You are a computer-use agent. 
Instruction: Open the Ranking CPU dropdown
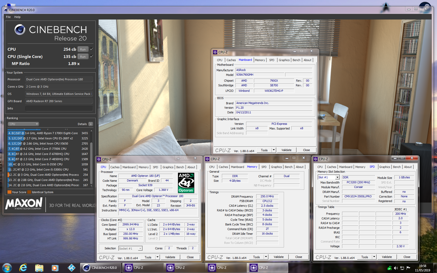click(23, 124)
